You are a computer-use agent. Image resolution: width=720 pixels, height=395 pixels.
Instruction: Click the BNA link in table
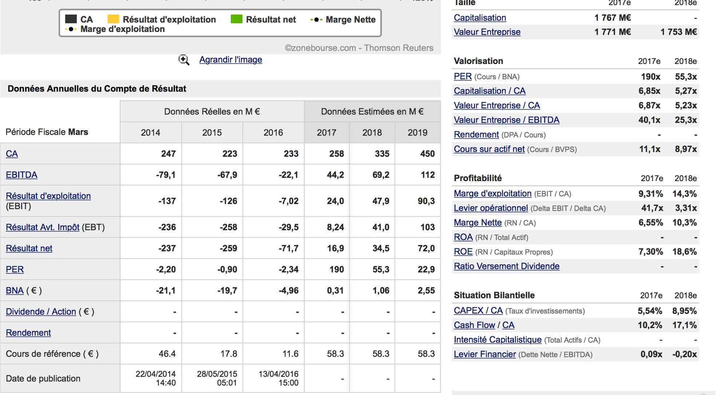tap(15, 291)
